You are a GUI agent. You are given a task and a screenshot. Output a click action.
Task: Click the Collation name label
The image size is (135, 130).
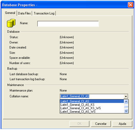point(19,96)
